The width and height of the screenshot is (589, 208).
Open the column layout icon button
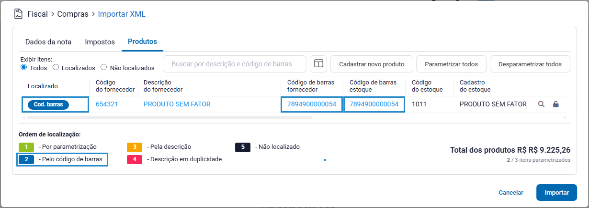coord(318,63)
